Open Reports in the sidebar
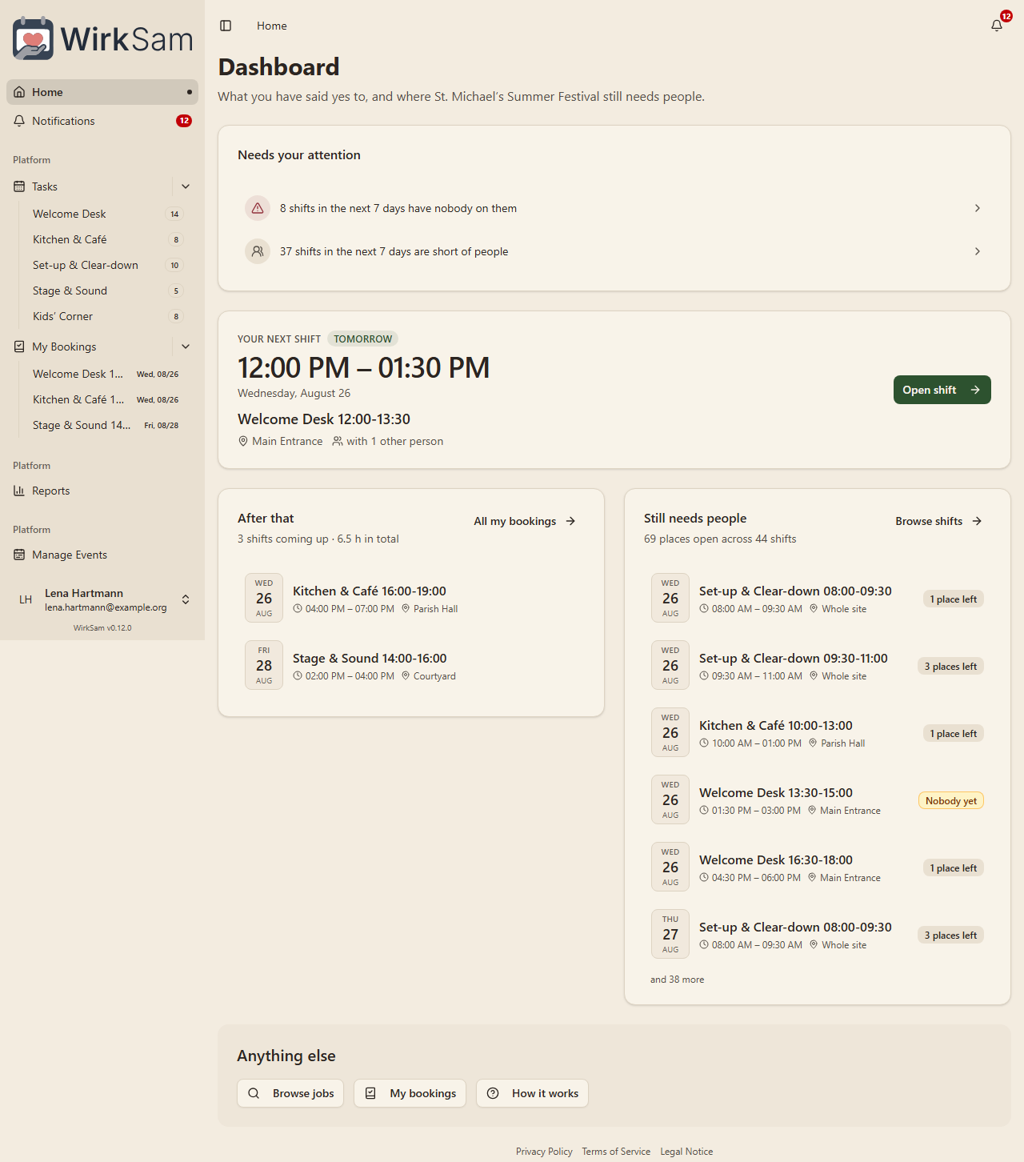 click(x=102, y=491)
